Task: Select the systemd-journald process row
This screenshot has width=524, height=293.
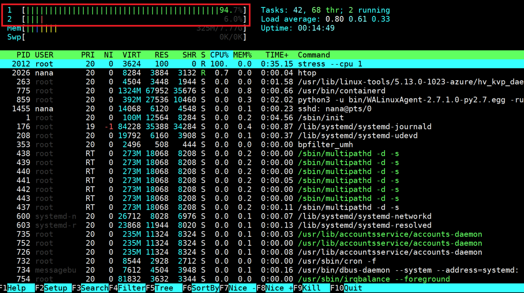Action: point(262,127)
